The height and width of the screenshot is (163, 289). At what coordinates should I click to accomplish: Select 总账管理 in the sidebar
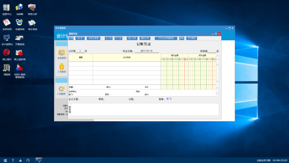(62, 54)
